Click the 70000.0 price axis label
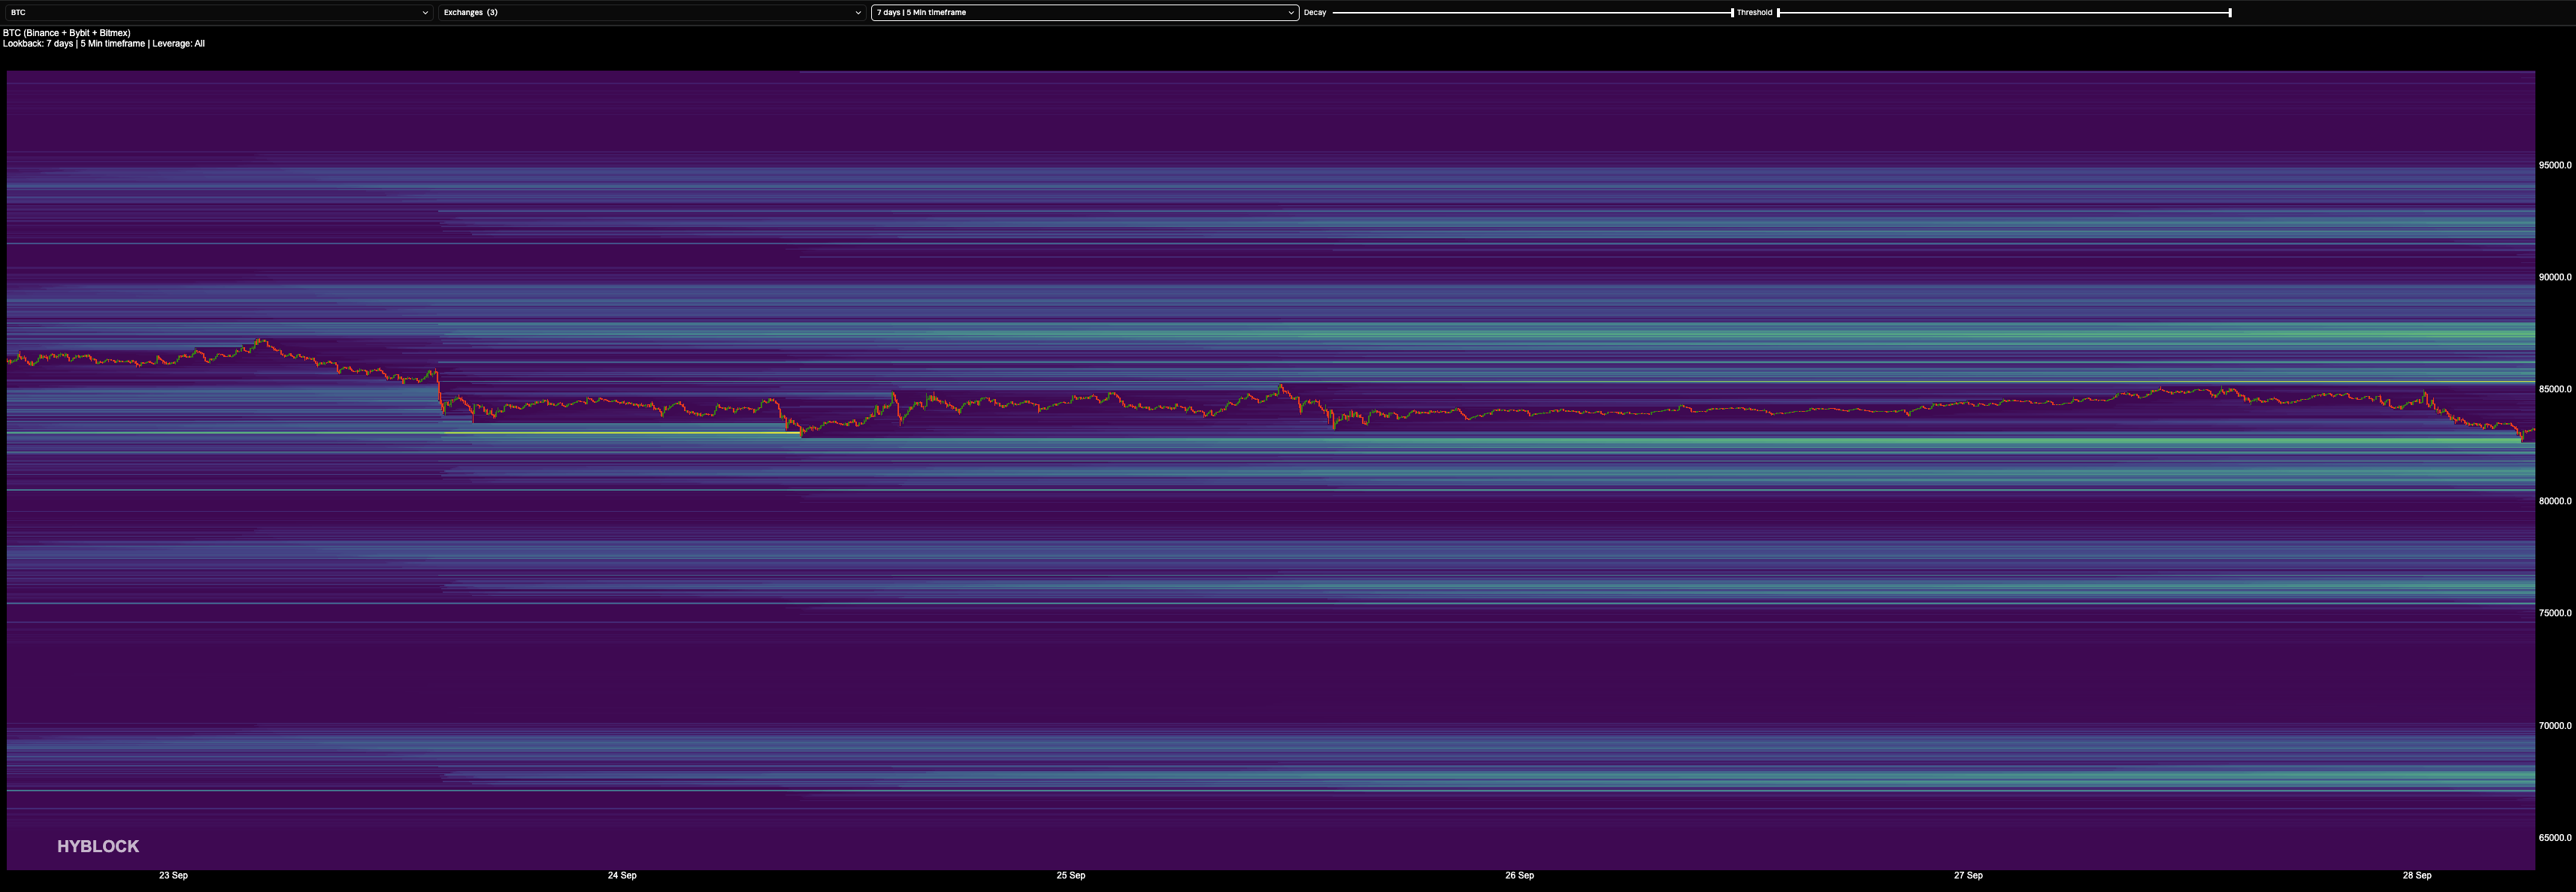This screenshot has width=2576, height=892. coord(2555,726)
